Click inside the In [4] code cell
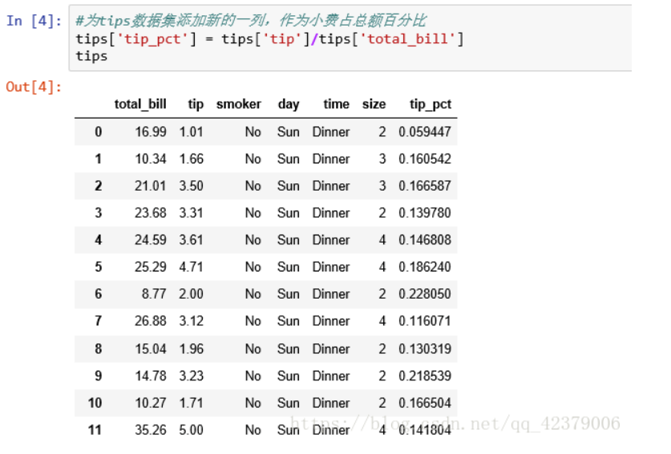Viewport: 671px width, 454px height. 350,38
